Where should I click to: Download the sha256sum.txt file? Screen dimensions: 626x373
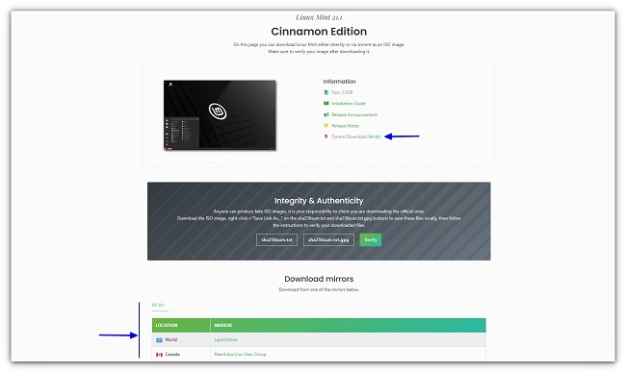click(x=276, y=239)
